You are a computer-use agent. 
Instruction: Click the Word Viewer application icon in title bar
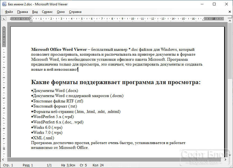click(x=4, y=4)
